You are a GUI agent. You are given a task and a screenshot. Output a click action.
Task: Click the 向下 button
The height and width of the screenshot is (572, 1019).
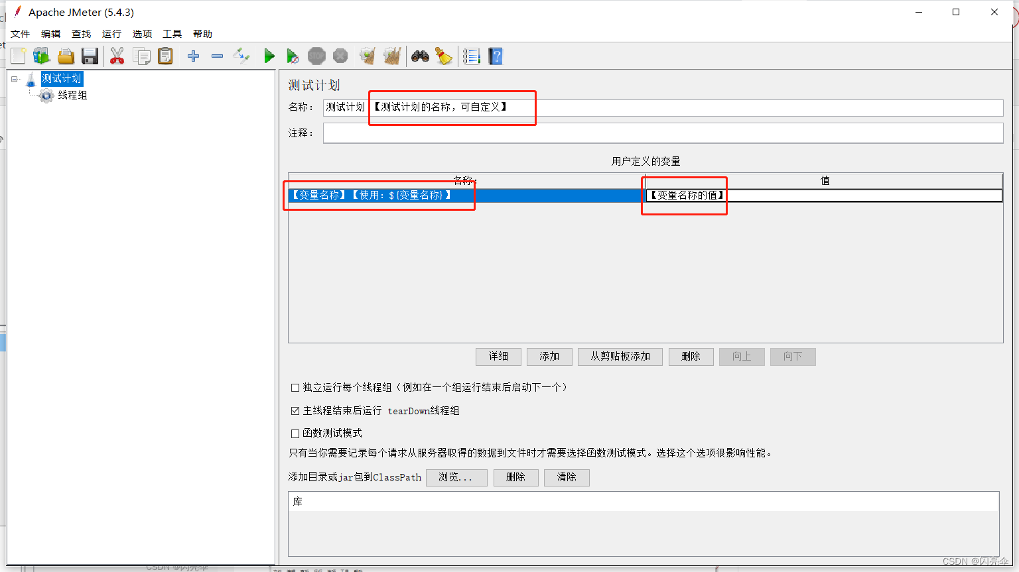pos(793,357)
